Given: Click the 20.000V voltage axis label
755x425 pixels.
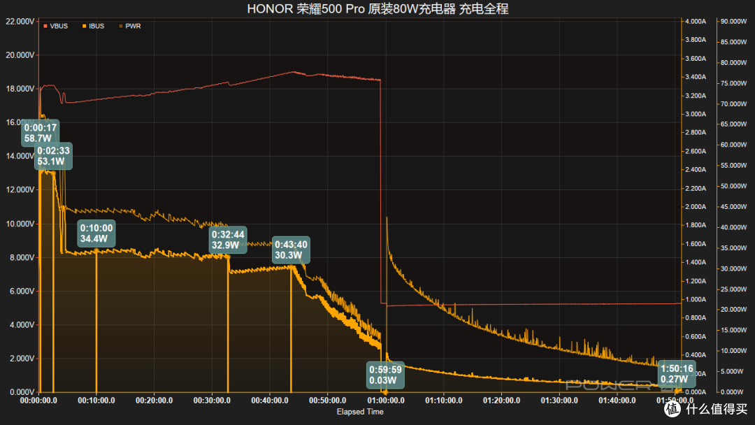Looking at the screenshot, I should click(x=20, y=55).
